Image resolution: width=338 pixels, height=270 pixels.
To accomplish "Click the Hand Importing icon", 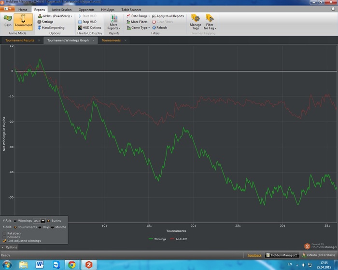I will [40, 28].
